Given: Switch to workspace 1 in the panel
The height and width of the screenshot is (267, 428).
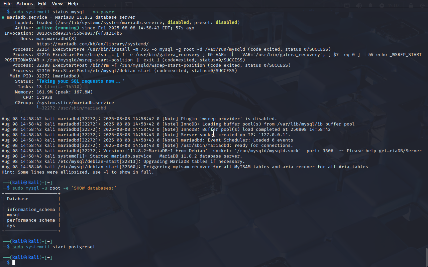Looking at the screenshot, I should click(83, 6).
